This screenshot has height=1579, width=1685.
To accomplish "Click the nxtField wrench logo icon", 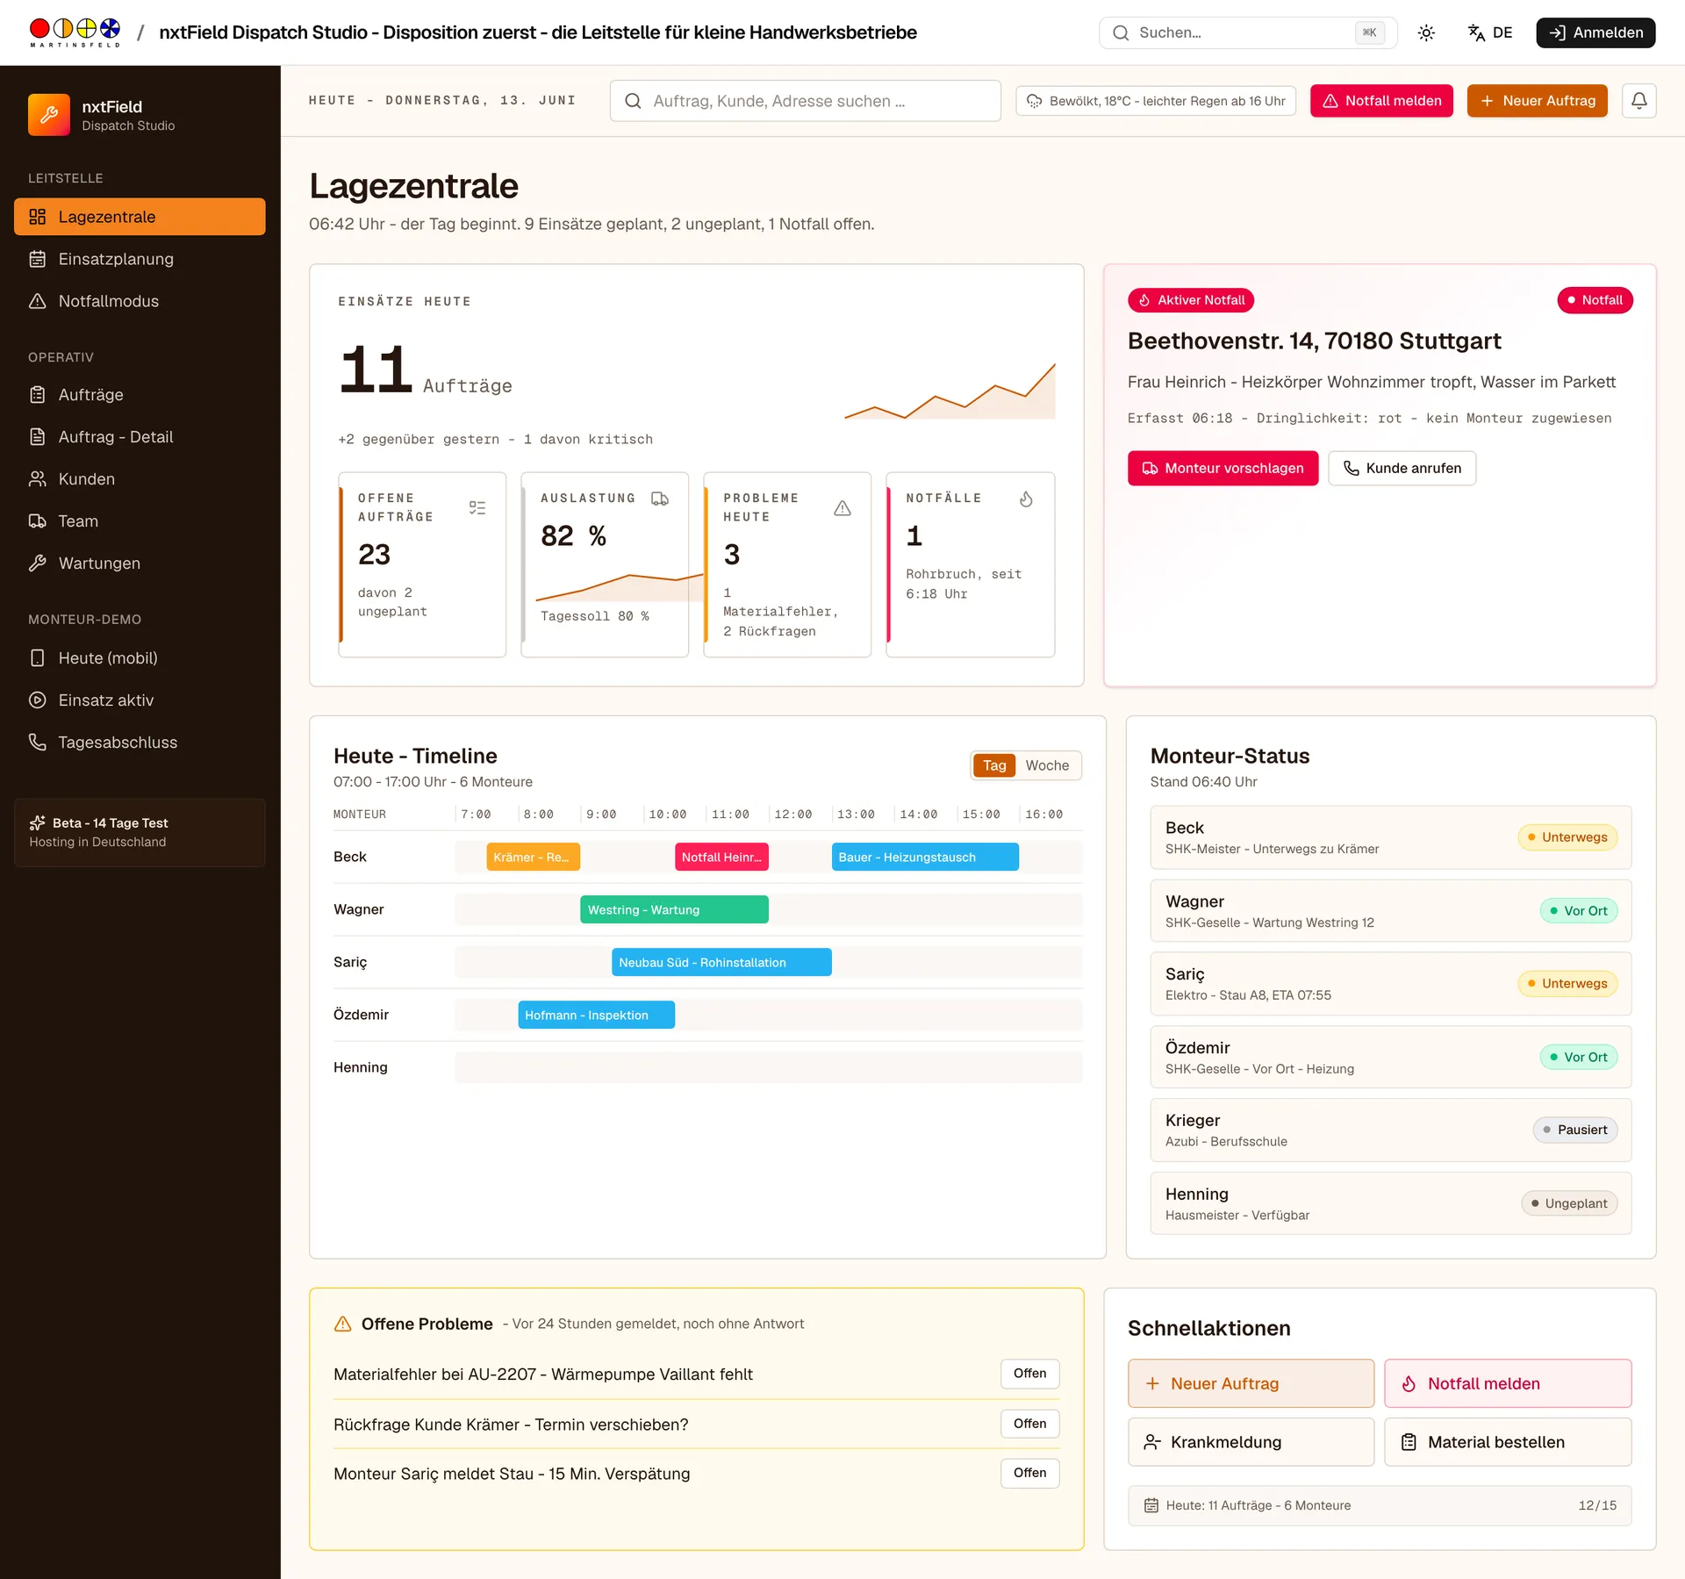I will (49, 115).
